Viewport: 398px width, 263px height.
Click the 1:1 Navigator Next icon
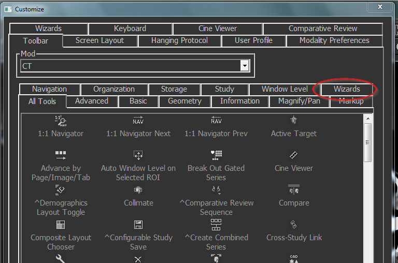click(138, 121)
